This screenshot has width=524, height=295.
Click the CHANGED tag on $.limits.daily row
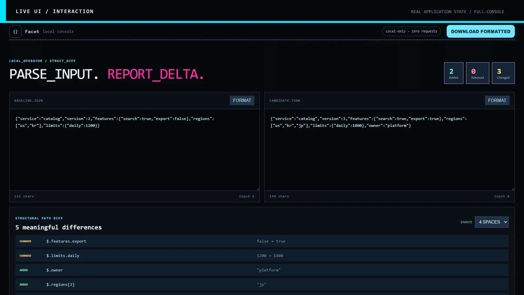click(x=25, y=256)
